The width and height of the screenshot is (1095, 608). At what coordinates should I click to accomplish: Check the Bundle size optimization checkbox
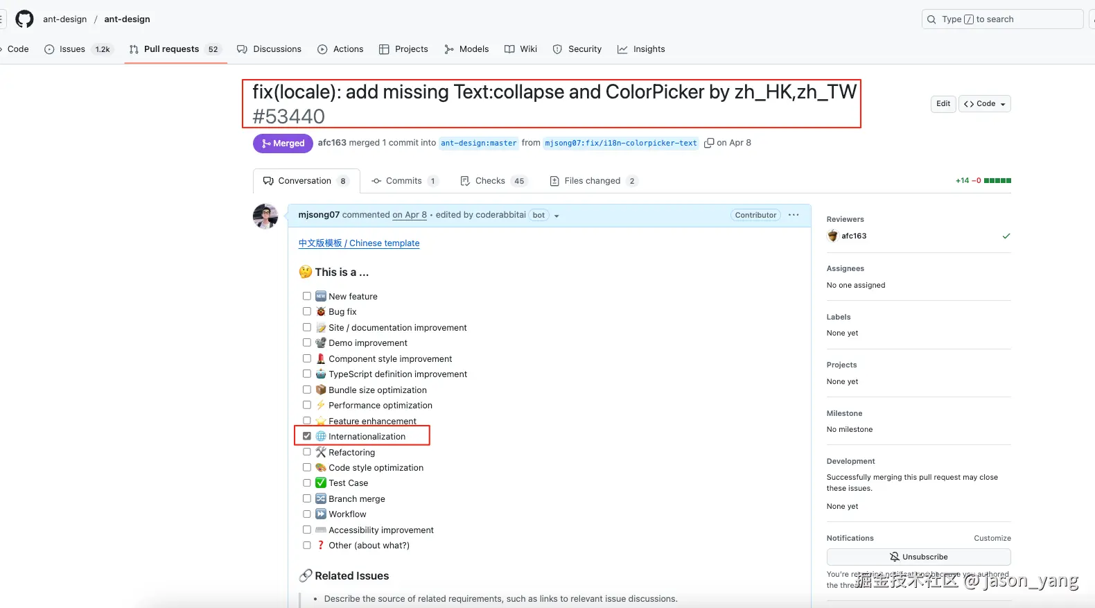click(307, 390)
